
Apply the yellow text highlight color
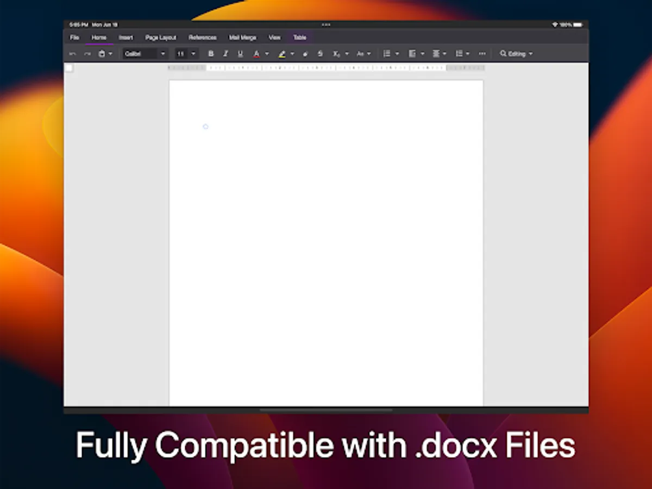(x=282, y=54)
